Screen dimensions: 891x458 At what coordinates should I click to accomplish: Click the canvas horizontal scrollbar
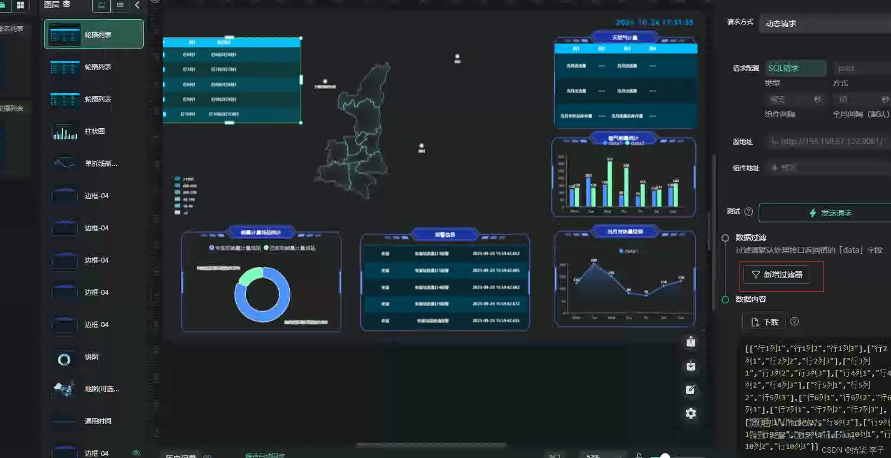[431, 444]
